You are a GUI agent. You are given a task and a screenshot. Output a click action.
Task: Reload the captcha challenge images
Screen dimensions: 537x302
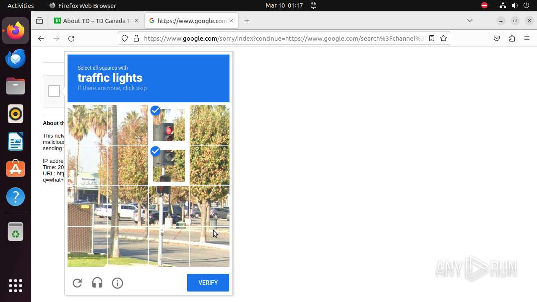coord(77,283)
